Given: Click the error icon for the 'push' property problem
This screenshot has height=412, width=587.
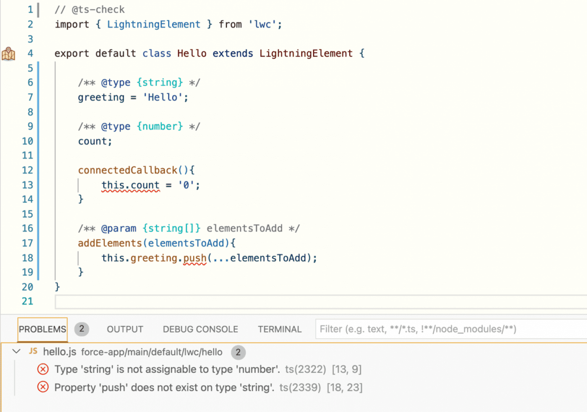Looking at the screenshot, I should [44, 387].
